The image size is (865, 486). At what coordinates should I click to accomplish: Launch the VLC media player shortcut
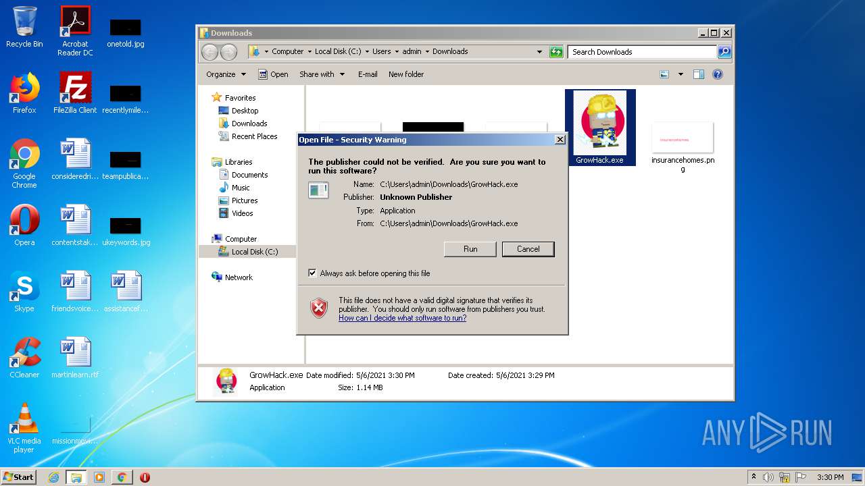(24, 428)
